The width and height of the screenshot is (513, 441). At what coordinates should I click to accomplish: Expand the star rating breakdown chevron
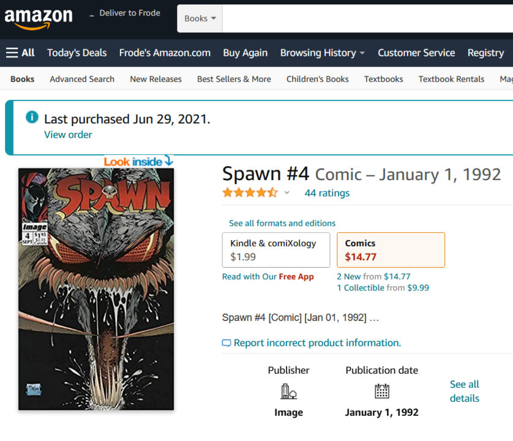click(x=286, y=192)
